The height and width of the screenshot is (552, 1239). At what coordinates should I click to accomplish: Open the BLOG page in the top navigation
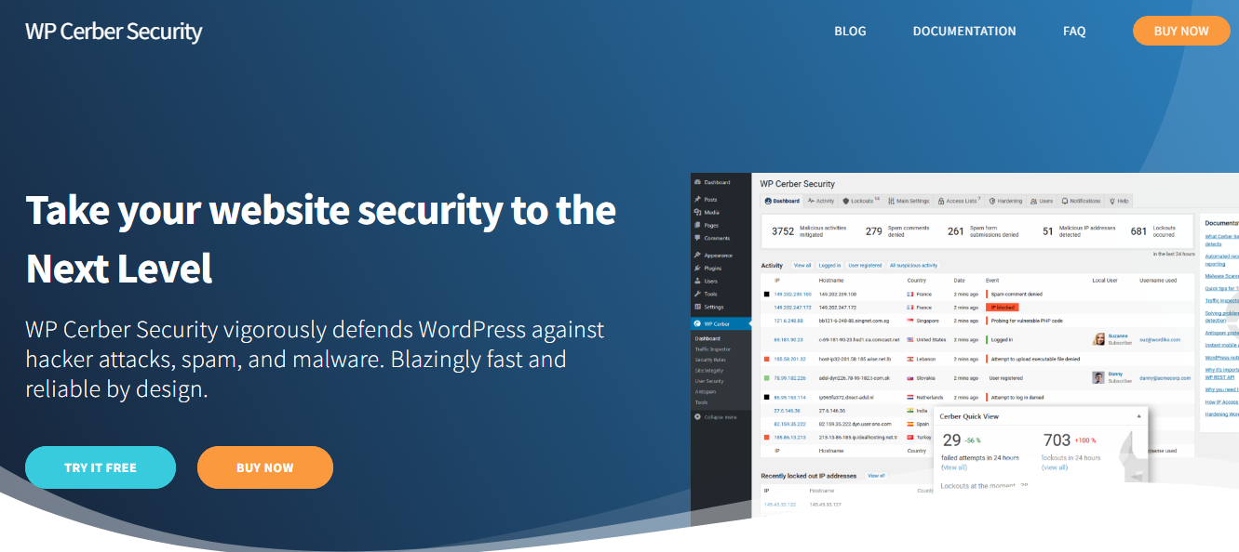coord(850,31)
